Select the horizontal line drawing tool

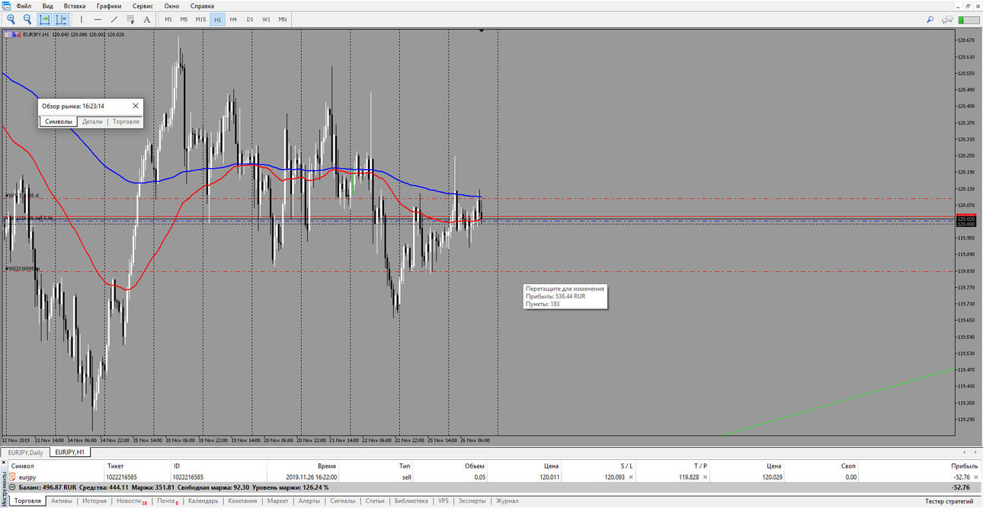click(x=98, y=19)
